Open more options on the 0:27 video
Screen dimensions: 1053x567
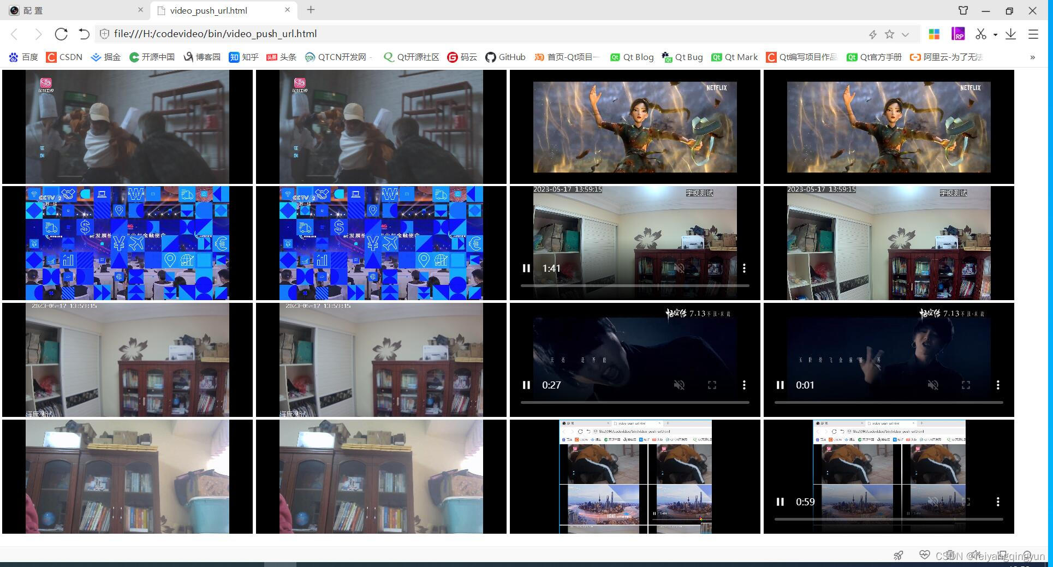744,385
